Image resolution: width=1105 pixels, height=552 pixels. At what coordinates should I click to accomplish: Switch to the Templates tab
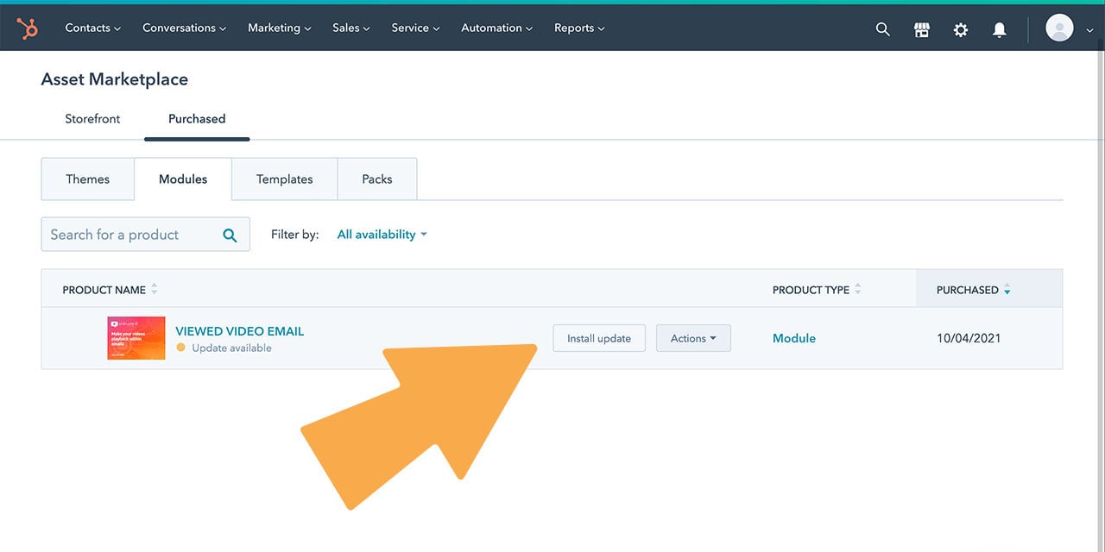coord(285,179)
